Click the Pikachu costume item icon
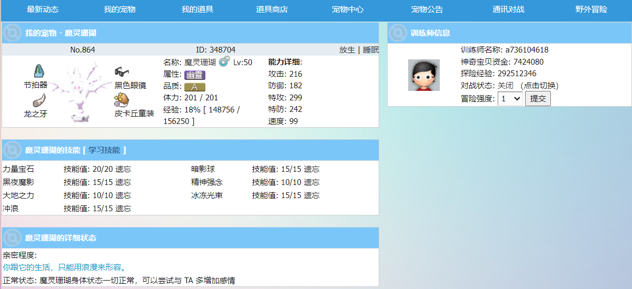Screen dimensions: 632x289 (x=122, y=100)
